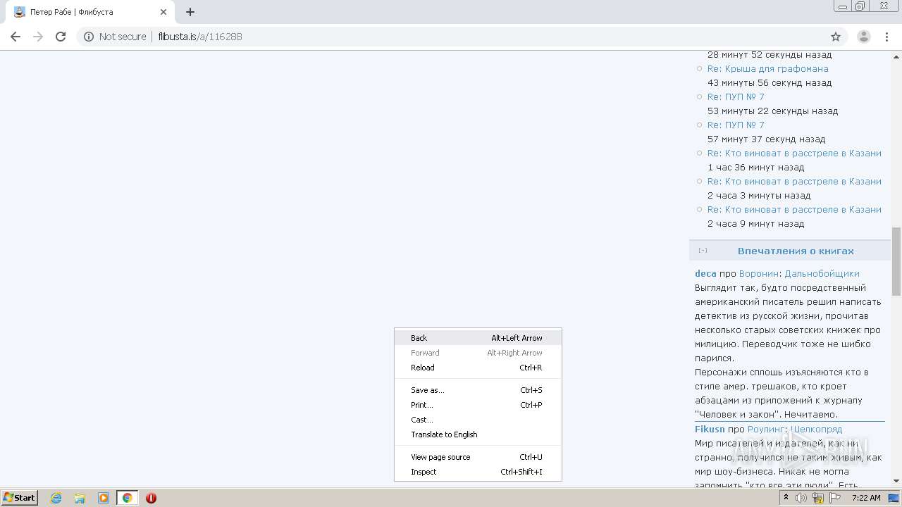902x507 pixels.
Task: Click network icon in system tray
Action: [818, 498]
